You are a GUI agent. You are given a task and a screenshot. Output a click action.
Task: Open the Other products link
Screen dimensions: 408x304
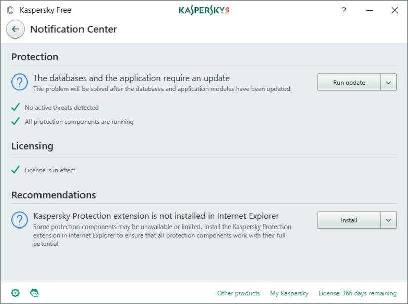pos(238,293)
